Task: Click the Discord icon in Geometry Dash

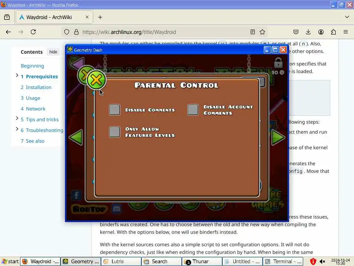Action: pos(117,209)
